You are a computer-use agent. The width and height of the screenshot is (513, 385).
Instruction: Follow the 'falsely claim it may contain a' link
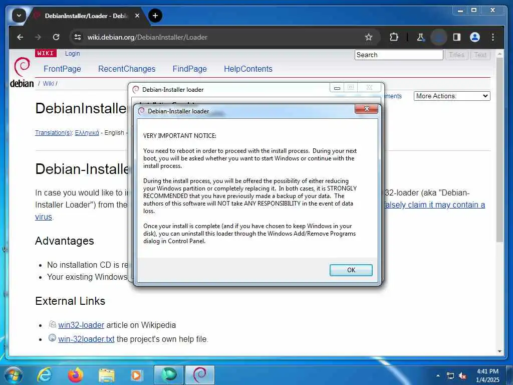pos(434,205)
